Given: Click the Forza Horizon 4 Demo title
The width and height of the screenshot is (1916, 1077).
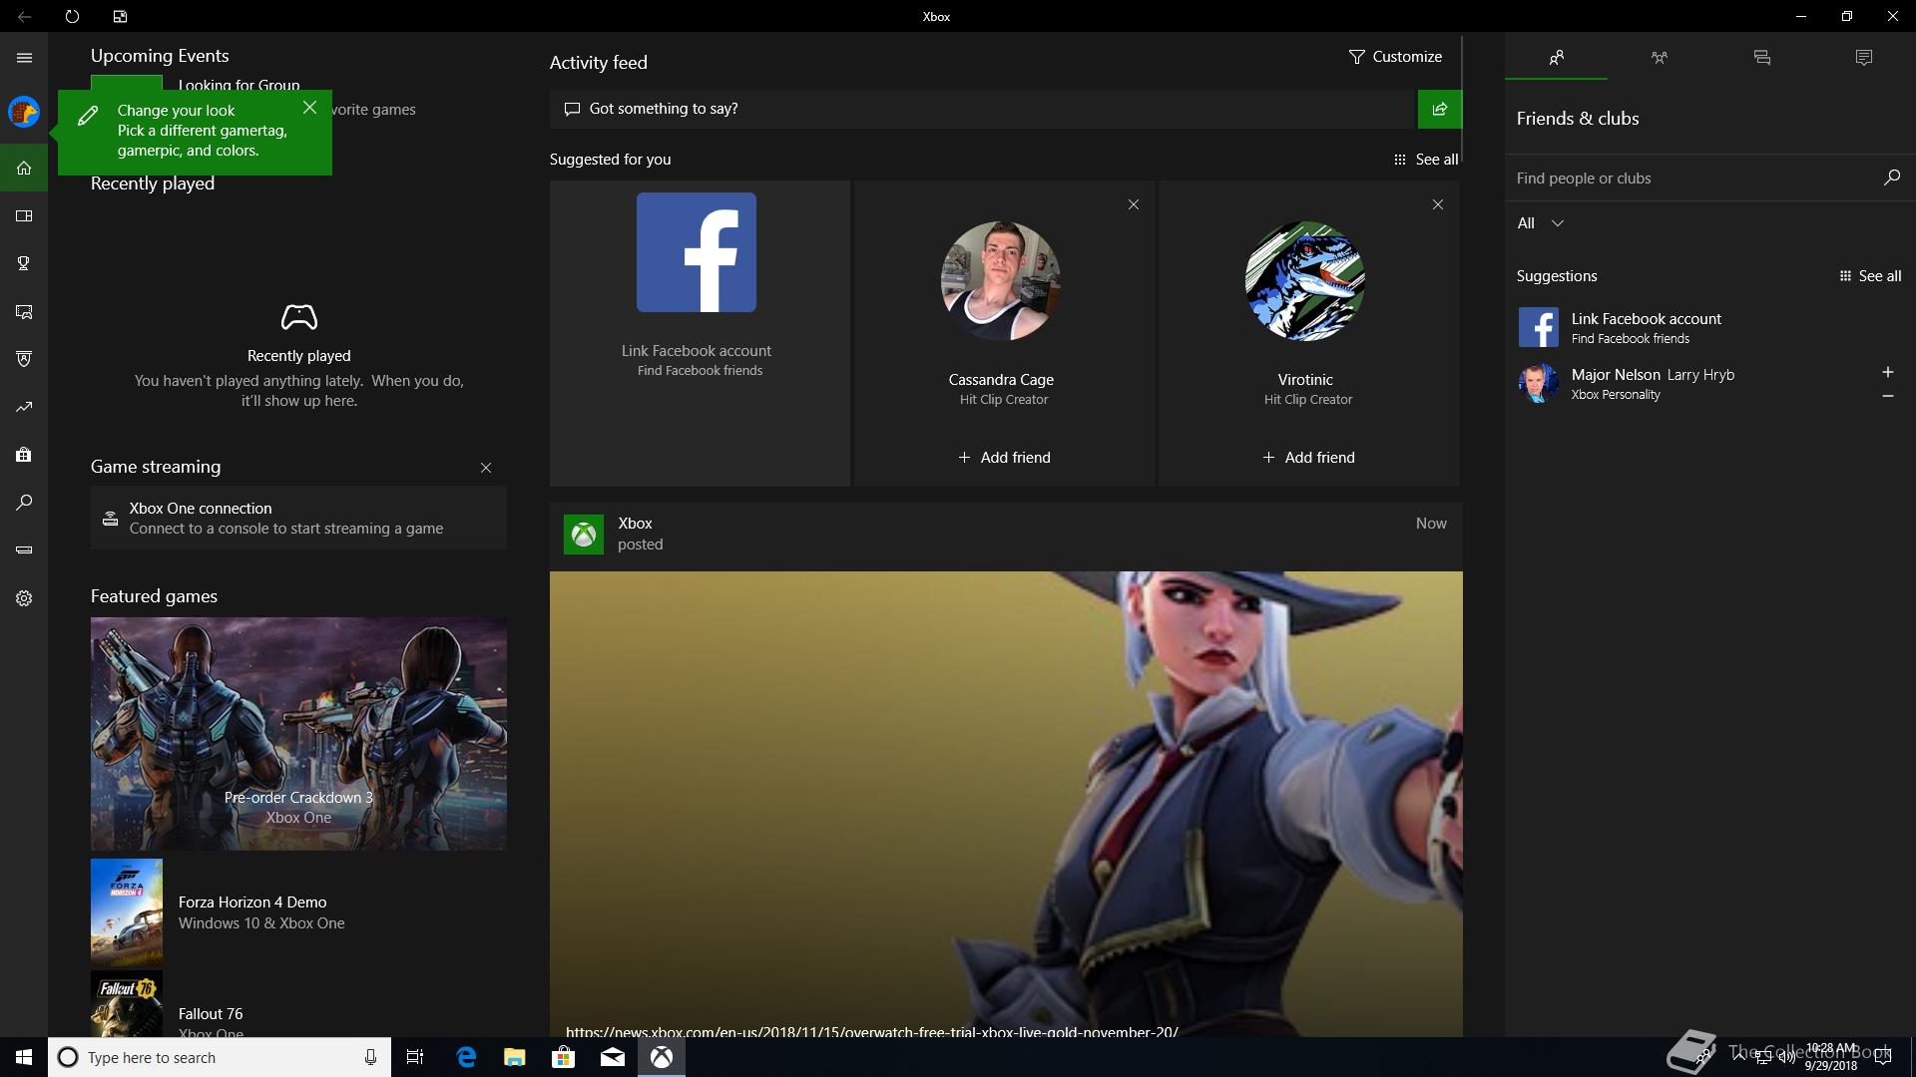Looking at the screenshot, I should [x=252, y=902].
